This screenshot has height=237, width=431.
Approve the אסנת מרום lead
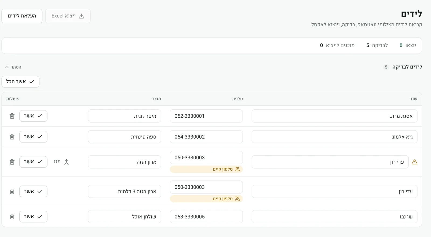point(33,116)
